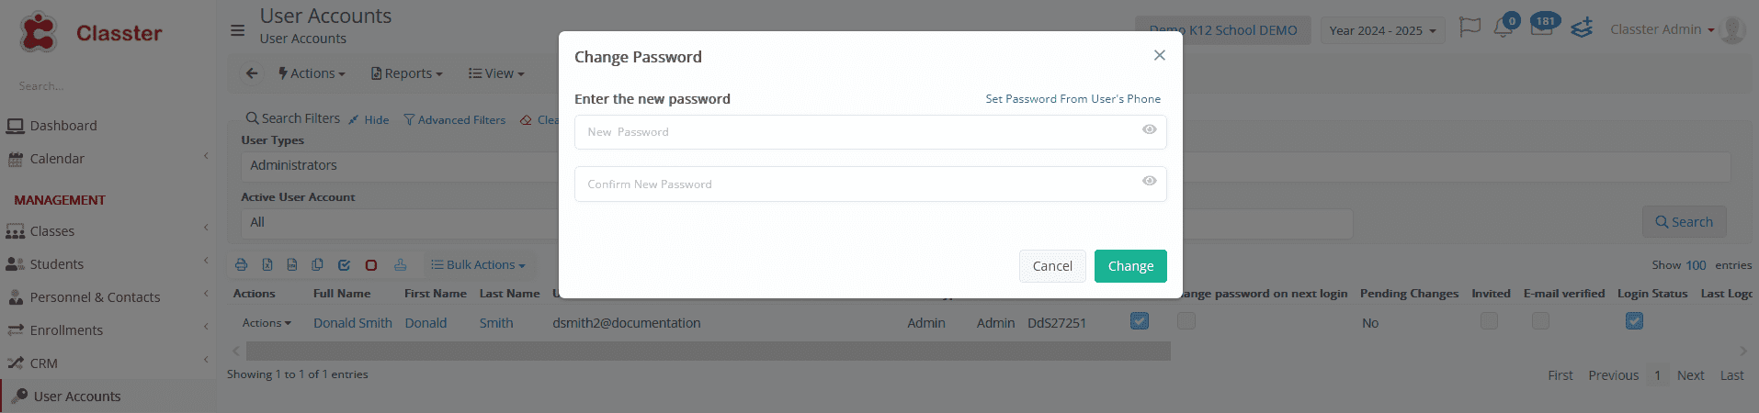Click the print icon in table toolbar
The width and height of the screenshot is (1759, 413).
coord(241,265)
